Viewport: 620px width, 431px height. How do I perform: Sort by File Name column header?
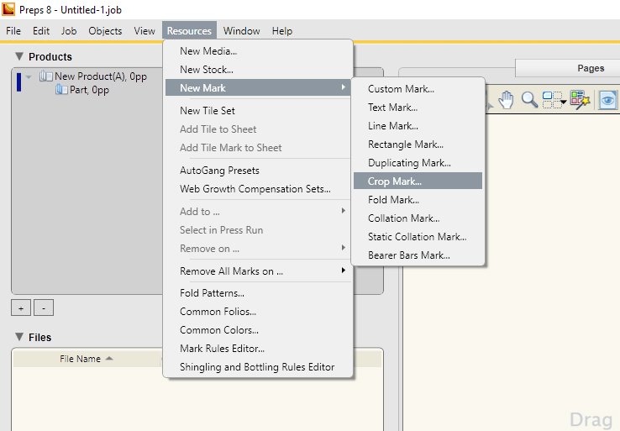tap(81, 359)
